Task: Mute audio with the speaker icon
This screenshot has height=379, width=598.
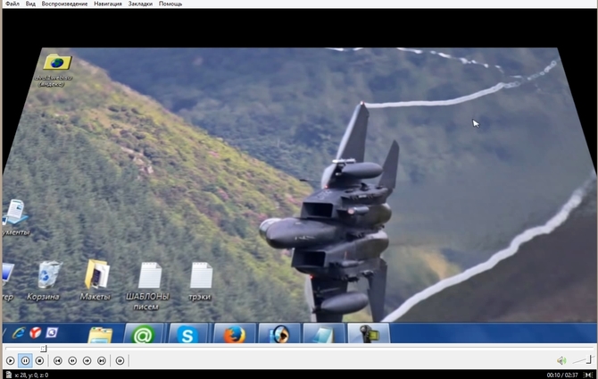Action: pyautogui.click(x=561, y=361)
